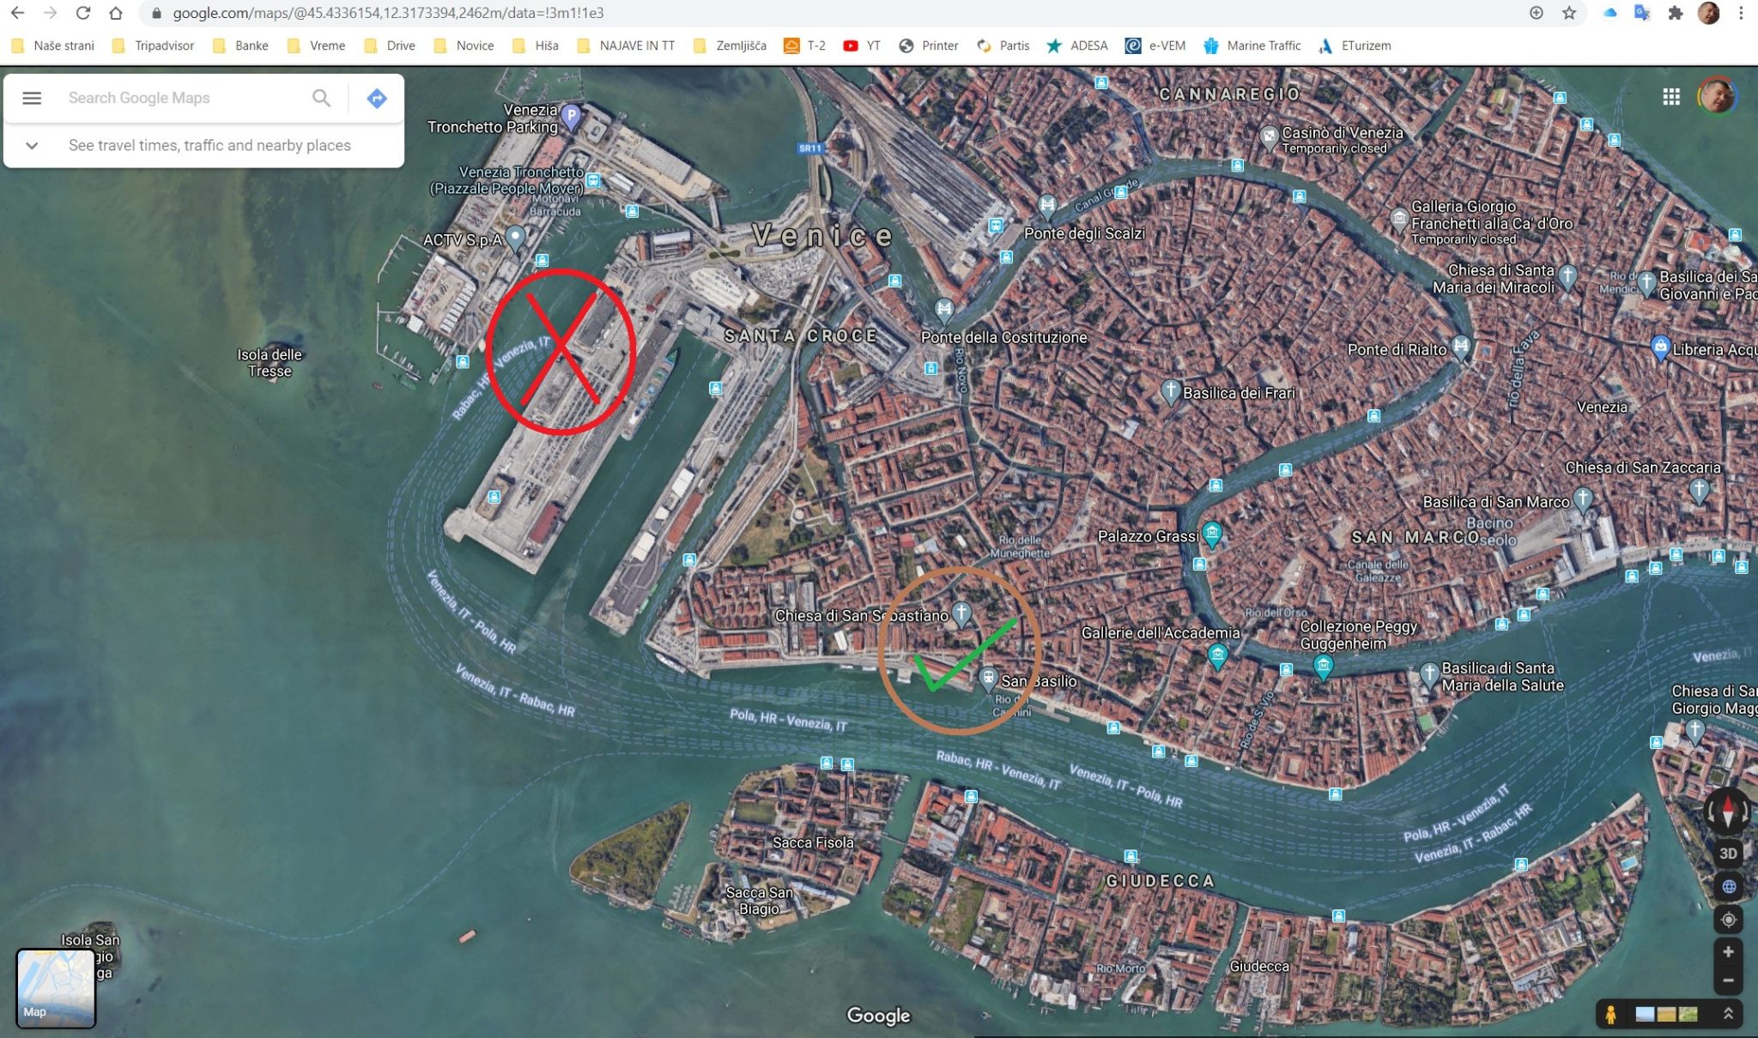Toggle the 3D tilt view
1758x1038 pixels.
[x=1728, y=854]
